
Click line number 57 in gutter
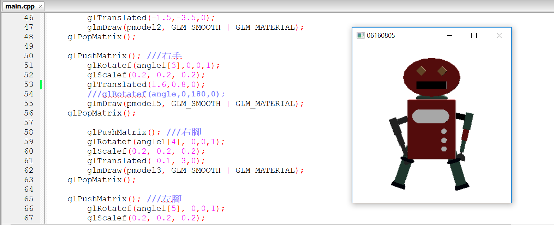[29, 123]
